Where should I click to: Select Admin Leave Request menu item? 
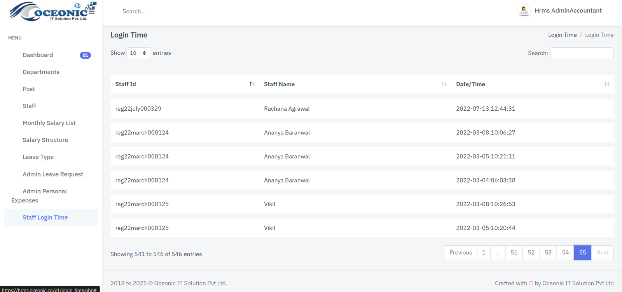53,174
